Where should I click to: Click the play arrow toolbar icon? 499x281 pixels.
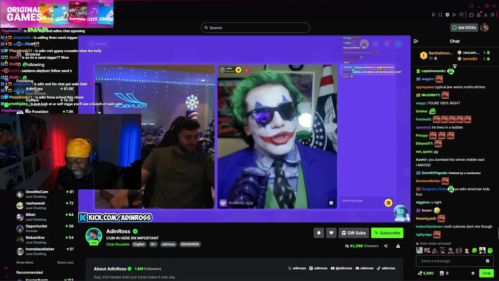[454, 15]
